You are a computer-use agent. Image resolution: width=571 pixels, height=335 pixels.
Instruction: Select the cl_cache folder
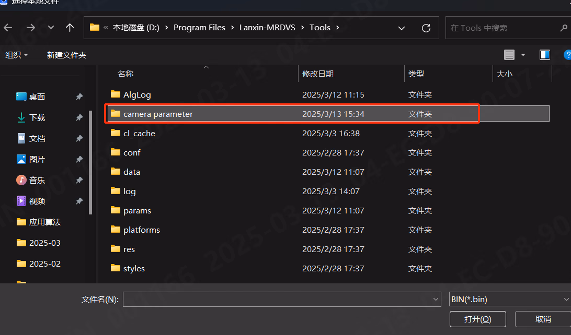(328, 134)
